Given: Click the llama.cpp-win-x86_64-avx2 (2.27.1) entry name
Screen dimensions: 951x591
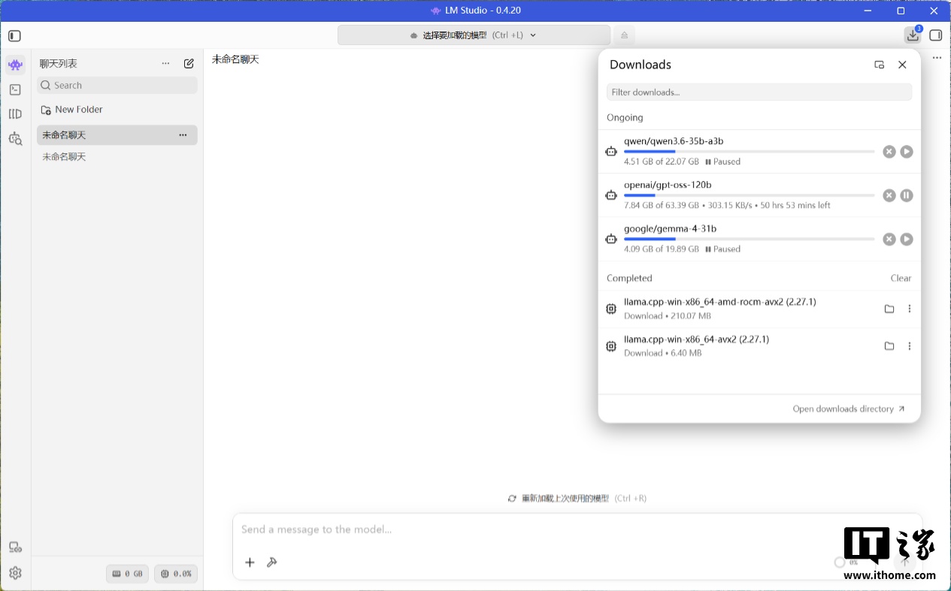Looking at the screenshot, I should (x=696, y=339).
